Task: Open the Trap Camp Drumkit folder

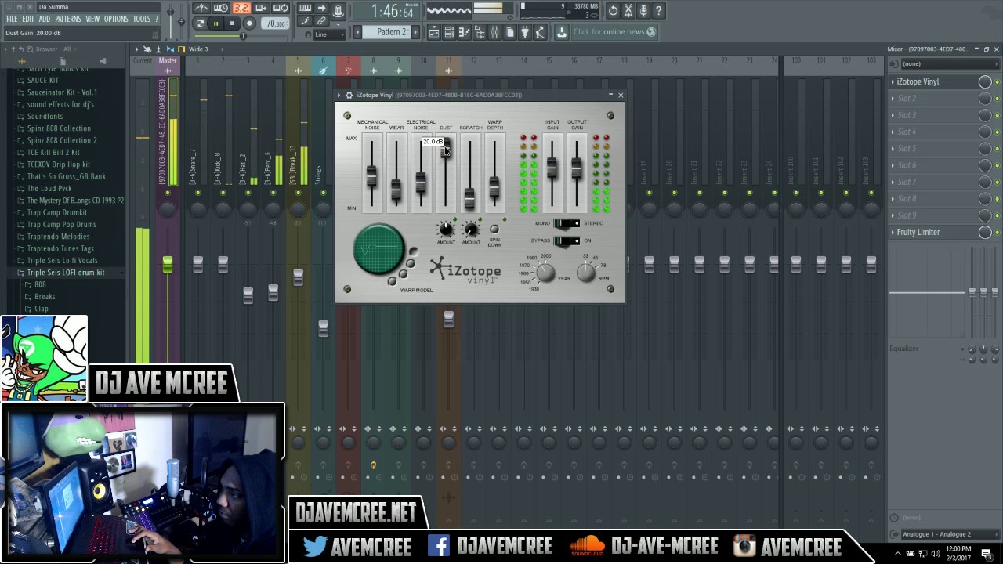Action: 57,212
